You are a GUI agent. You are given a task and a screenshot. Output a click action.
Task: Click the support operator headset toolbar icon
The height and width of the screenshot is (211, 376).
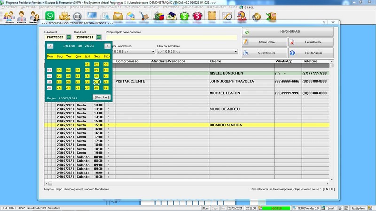tap(242, 16)
